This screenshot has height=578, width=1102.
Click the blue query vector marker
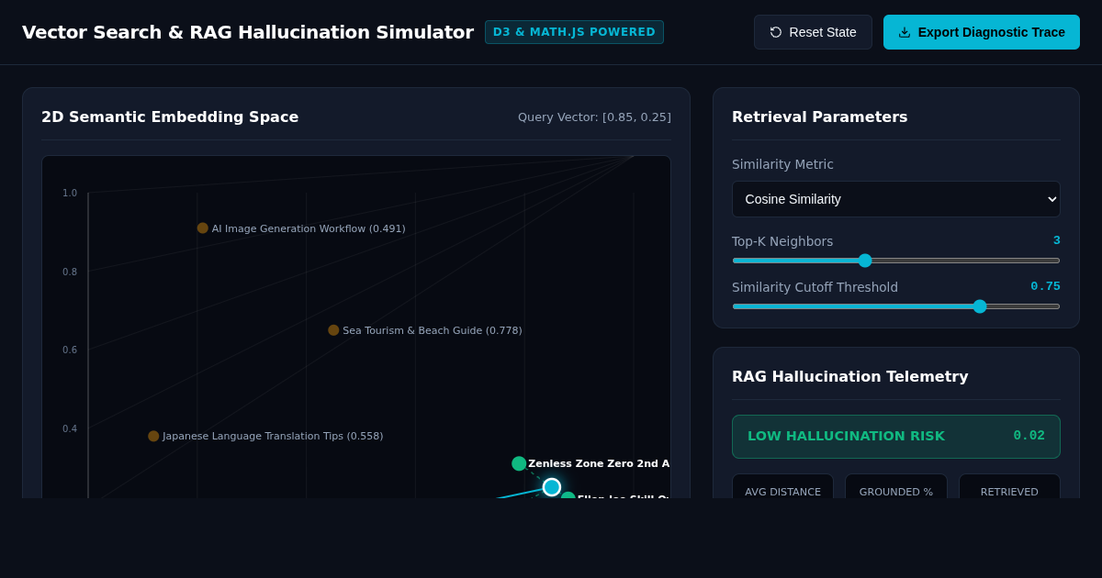(x=552, y=487)
